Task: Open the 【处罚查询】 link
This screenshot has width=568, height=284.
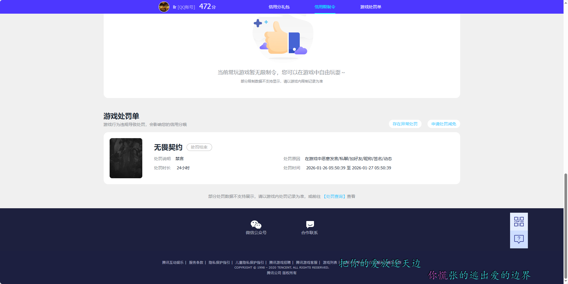Action: (334, 196)
